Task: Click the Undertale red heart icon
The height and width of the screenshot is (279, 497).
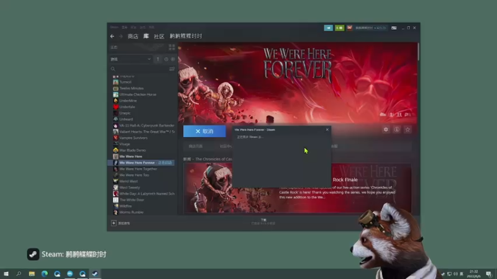Action: pyautogui.click(x=116, y=107)
